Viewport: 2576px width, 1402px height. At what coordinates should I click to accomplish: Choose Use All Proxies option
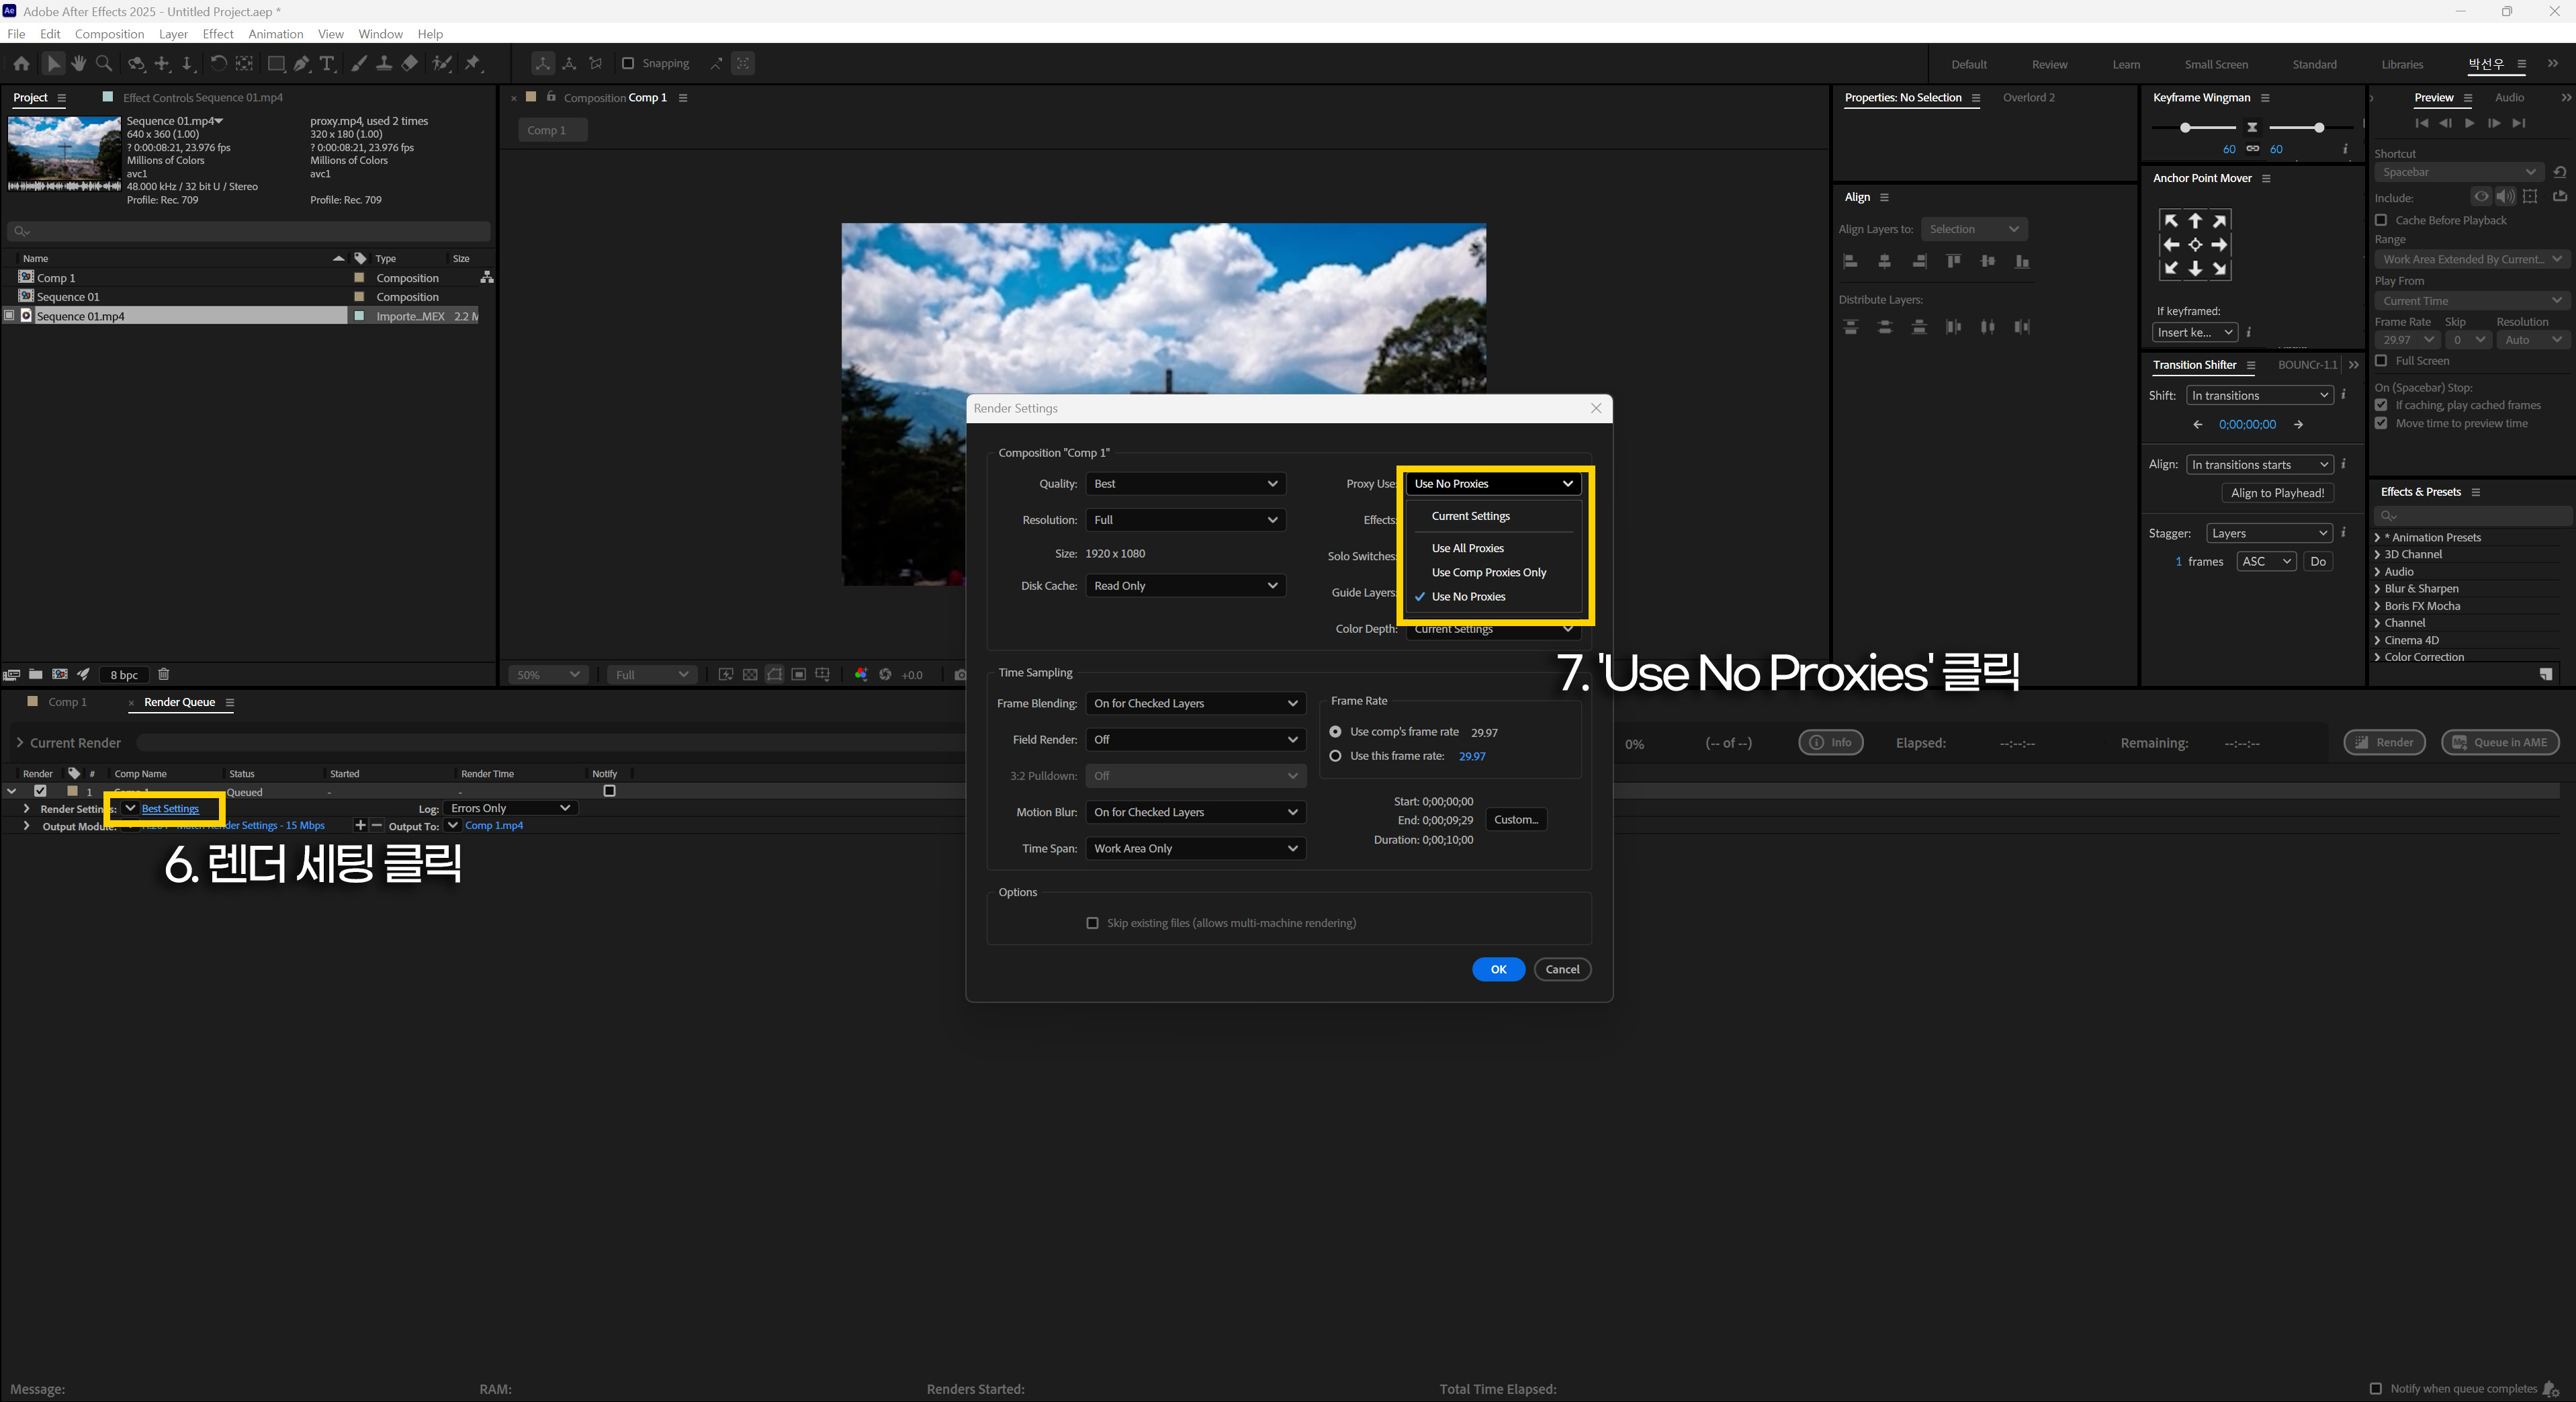coord(1467,548)
